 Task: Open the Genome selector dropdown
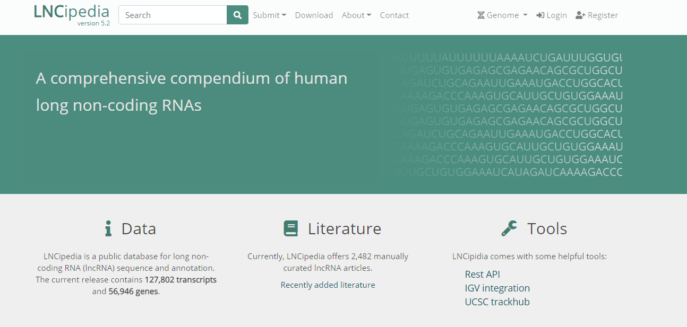(502, 15)
